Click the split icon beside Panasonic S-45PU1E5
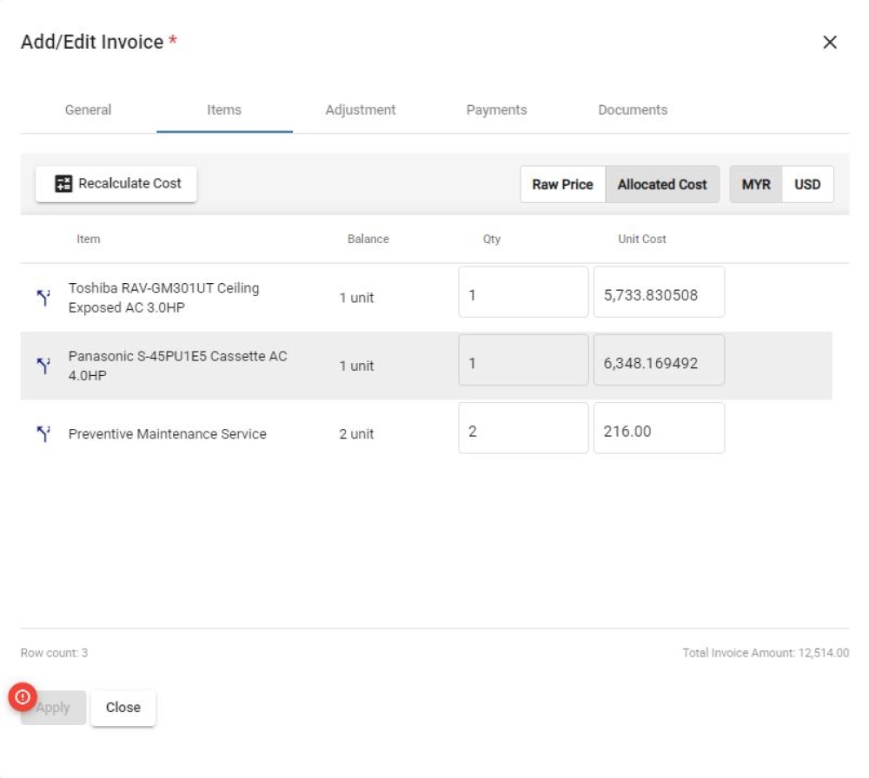Image resolution: width=869 pixels, height=778 pixels. click(x=43, y=366)
